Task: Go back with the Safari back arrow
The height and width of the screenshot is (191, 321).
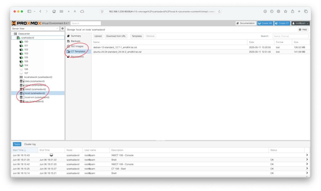Action: [x=40, y=12]
